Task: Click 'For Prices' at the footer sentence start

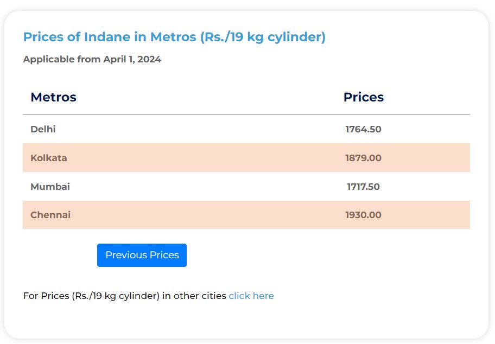Action: click(46, 296)
